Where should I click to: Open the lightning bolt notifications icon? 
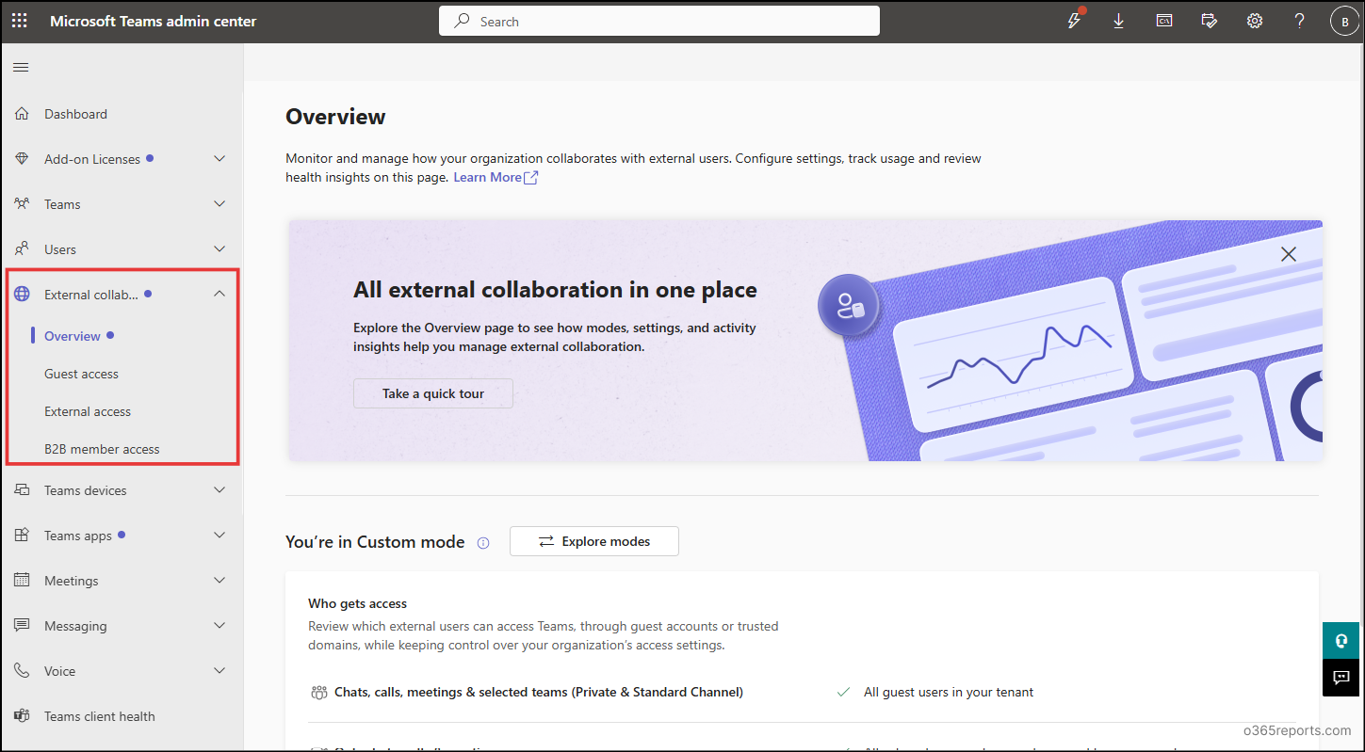[1074, 21]
